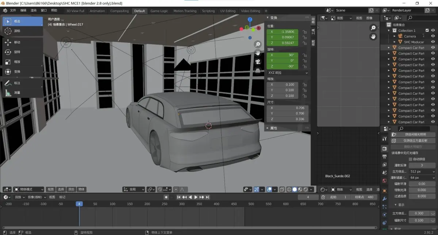Select the 移动 move tool

(x=23, y=42)
